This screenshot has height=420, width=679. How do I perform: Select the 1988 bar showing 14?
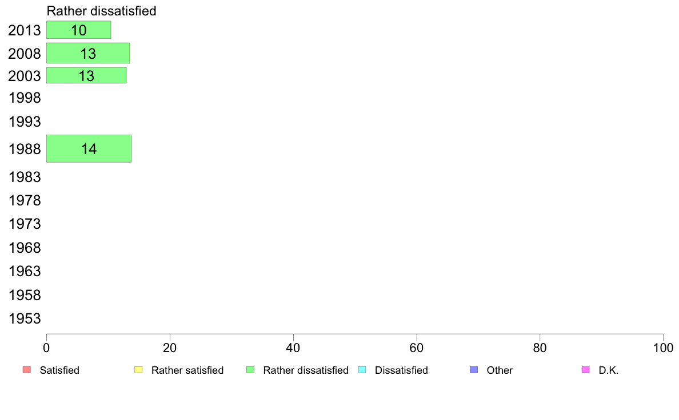tap(89, 149)
